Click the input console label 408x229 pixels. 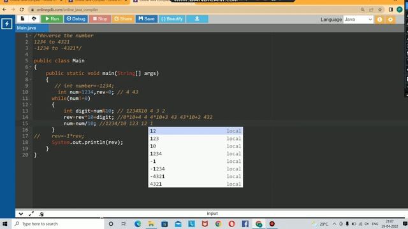click(212, 214)
